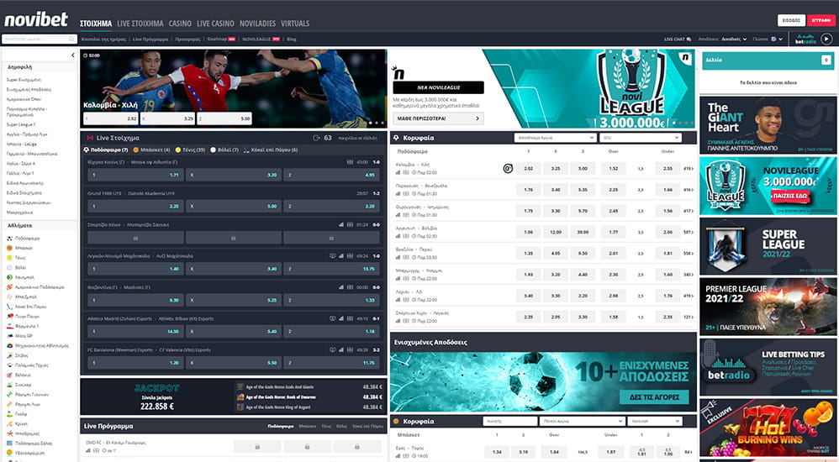The width and height of the screenshot is (839, 462).
Task: Select Βελάκια darts icon in sidebar
Action: [x=9, y=375]
